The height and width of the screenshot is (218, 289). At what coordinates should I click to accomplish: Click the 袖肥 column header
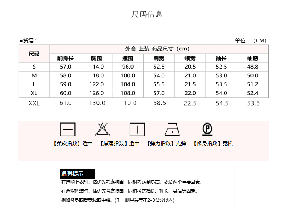click(x=252, y=59)
